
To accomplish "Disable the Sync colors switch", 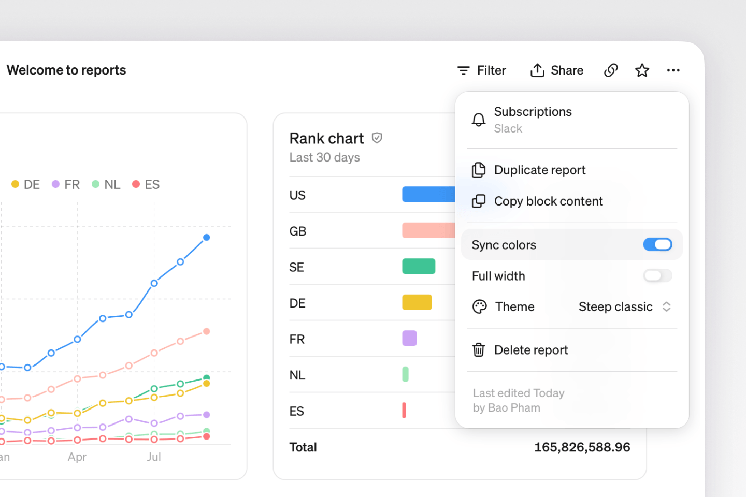I will [x=657, y=244].
